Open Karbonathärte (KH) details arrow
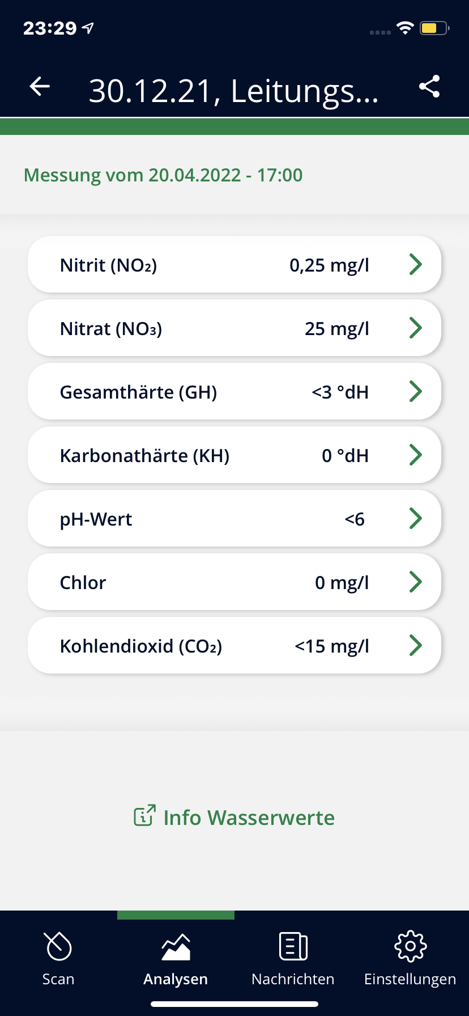The height and width of the screenshot is (1016, 469). (x=416, y=455)
